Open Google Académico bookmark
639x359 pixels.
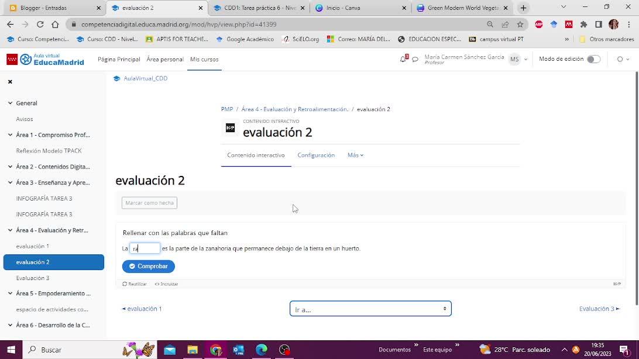coord(245,39)
